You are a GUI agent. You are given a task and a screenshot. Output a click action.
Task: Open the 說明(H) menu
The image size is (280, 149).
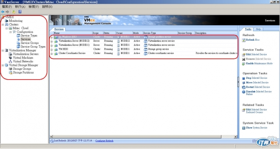(x=47, y=7)
